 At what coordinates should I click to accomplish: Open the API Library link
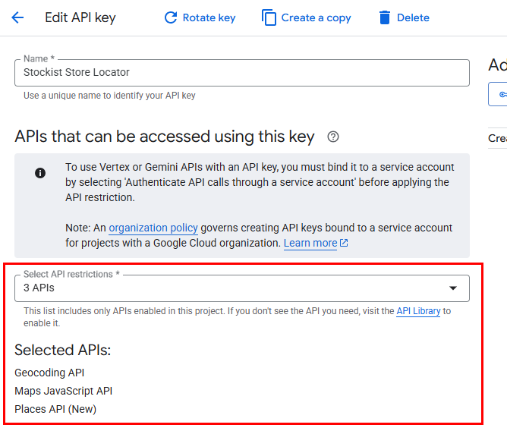tap(418, 311)
